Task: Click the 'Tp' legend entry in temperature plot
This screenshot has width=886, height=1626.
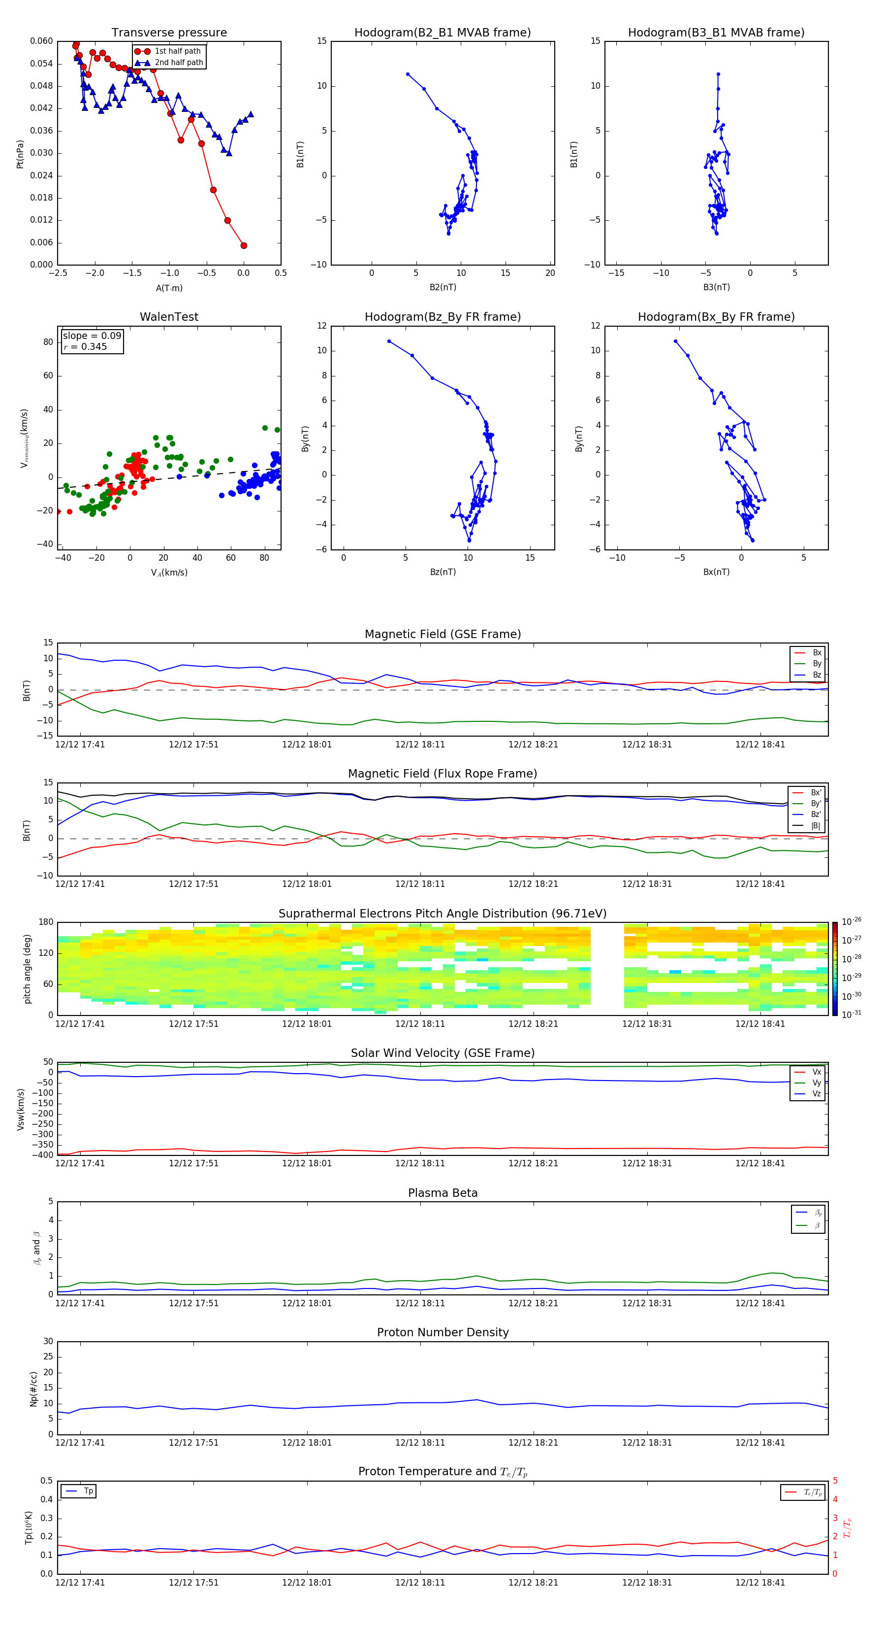Action: coord(79,1491)
